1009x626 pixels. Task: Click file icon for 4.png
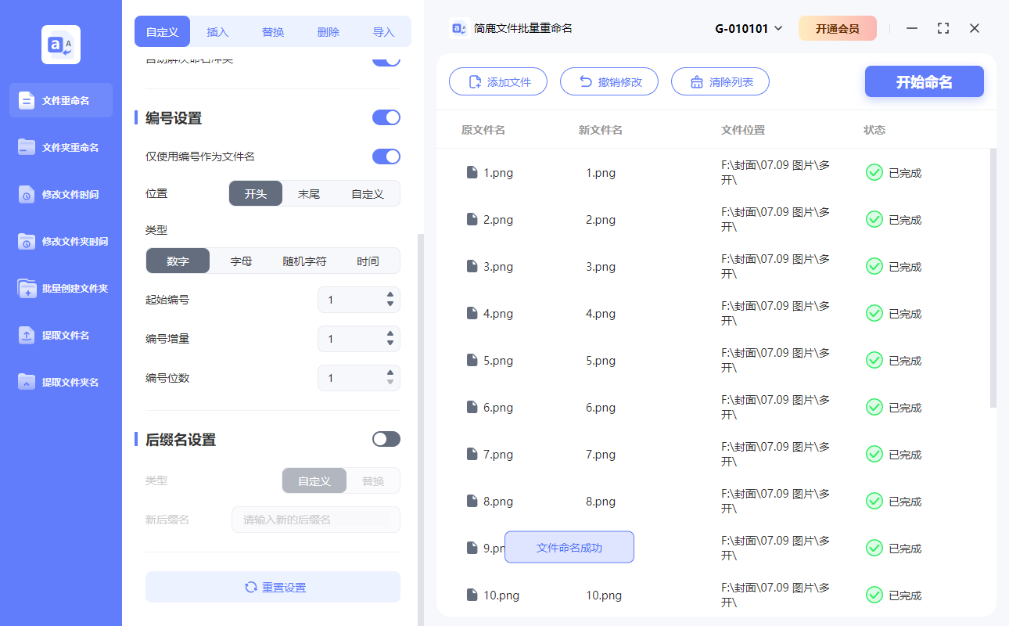click(472, 313)
